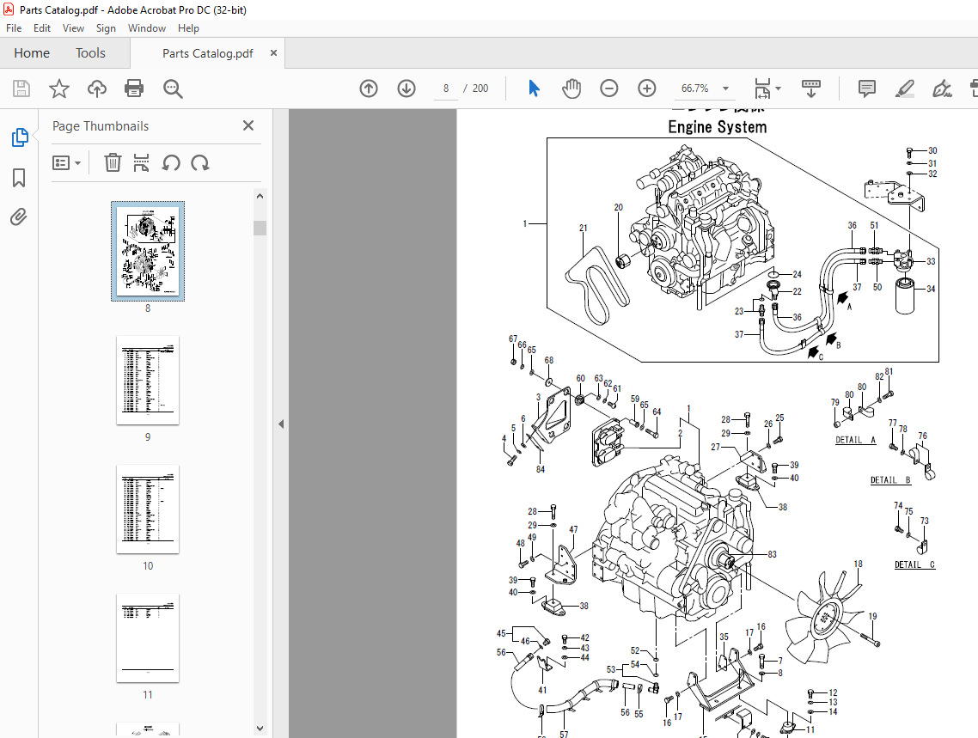Click the 66.7% zoom value field
The height and width of the screenshot is (738, 978).
click(x=695, y=88)
